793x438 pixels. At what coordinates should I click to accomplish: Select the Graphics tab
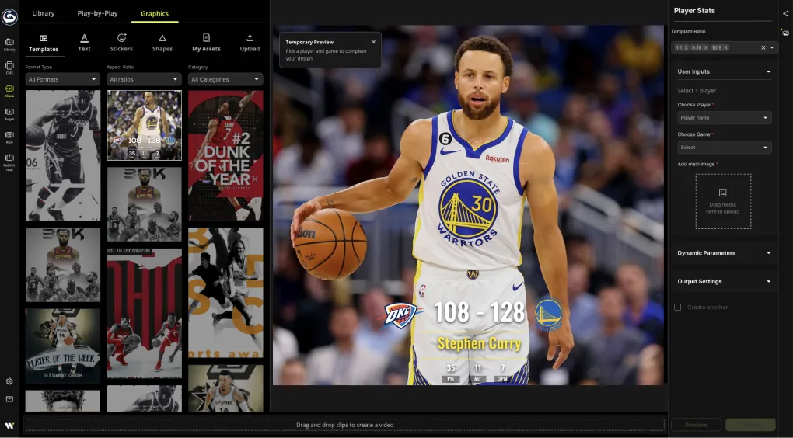tap(155, 14)
